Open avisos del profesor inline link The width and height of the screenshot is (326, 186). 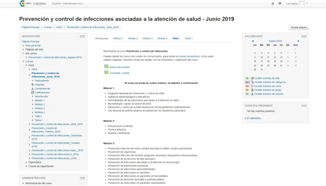pyautogui.click(x=189, y=56)
